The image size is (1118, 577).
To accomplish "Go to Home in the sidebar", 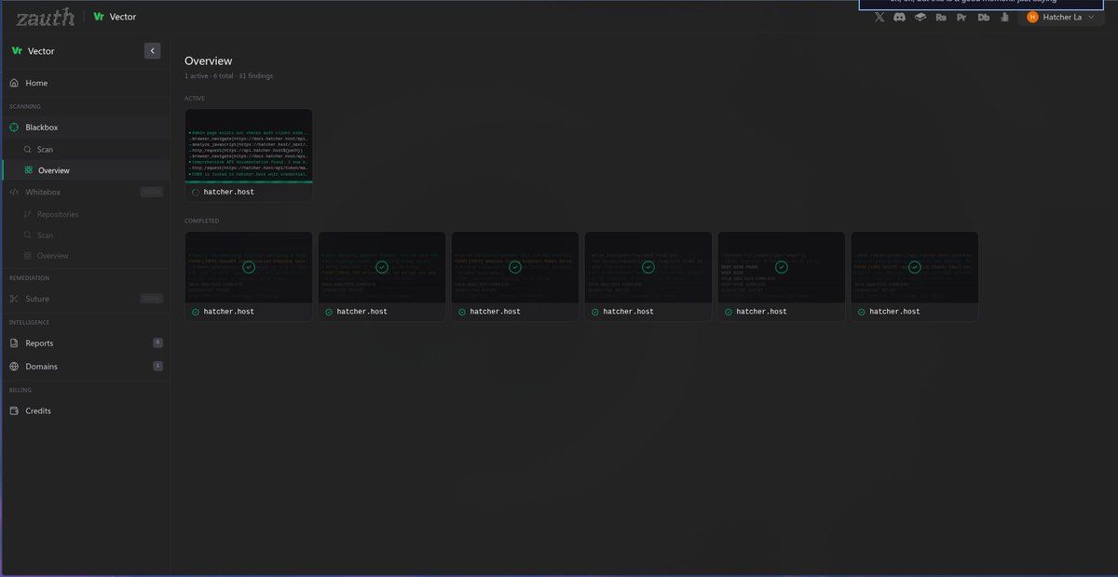I will coord(85,83).
